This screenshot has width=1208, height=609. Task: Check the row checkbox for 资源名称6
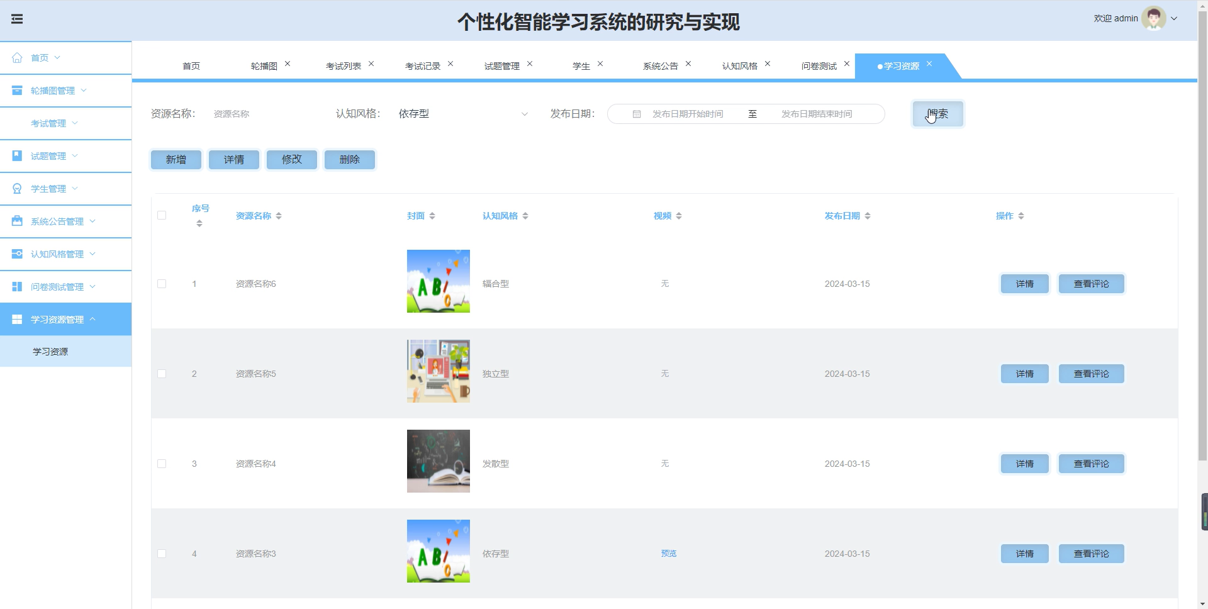pyautogui.click(x=162, y=284)
